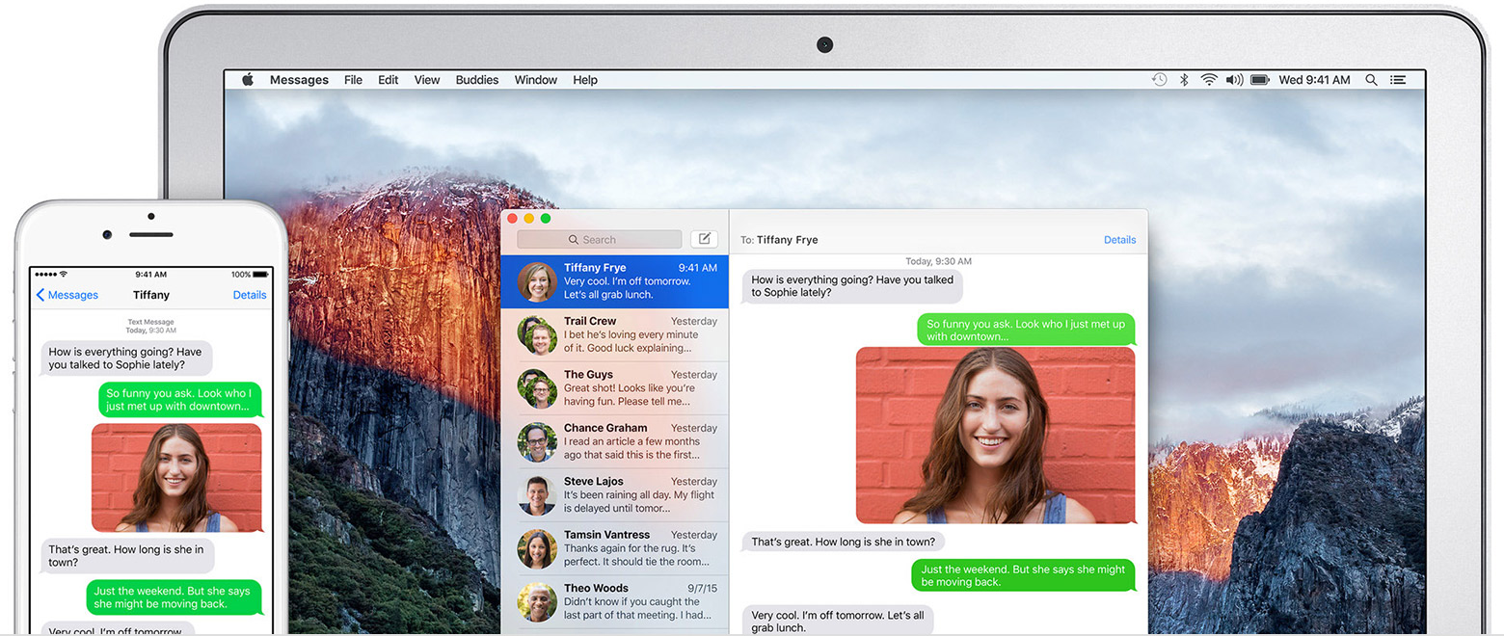The height and width of the screenshot is (636, 1504).
Task: Tap the Messages back button on iPhone
Action: [x=67, y=295]
